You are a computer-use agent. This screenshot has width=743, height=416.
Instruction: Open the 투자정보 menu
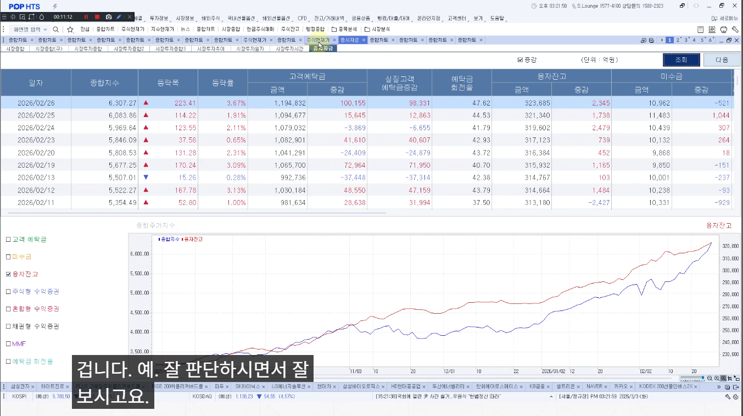pos(159,18)
